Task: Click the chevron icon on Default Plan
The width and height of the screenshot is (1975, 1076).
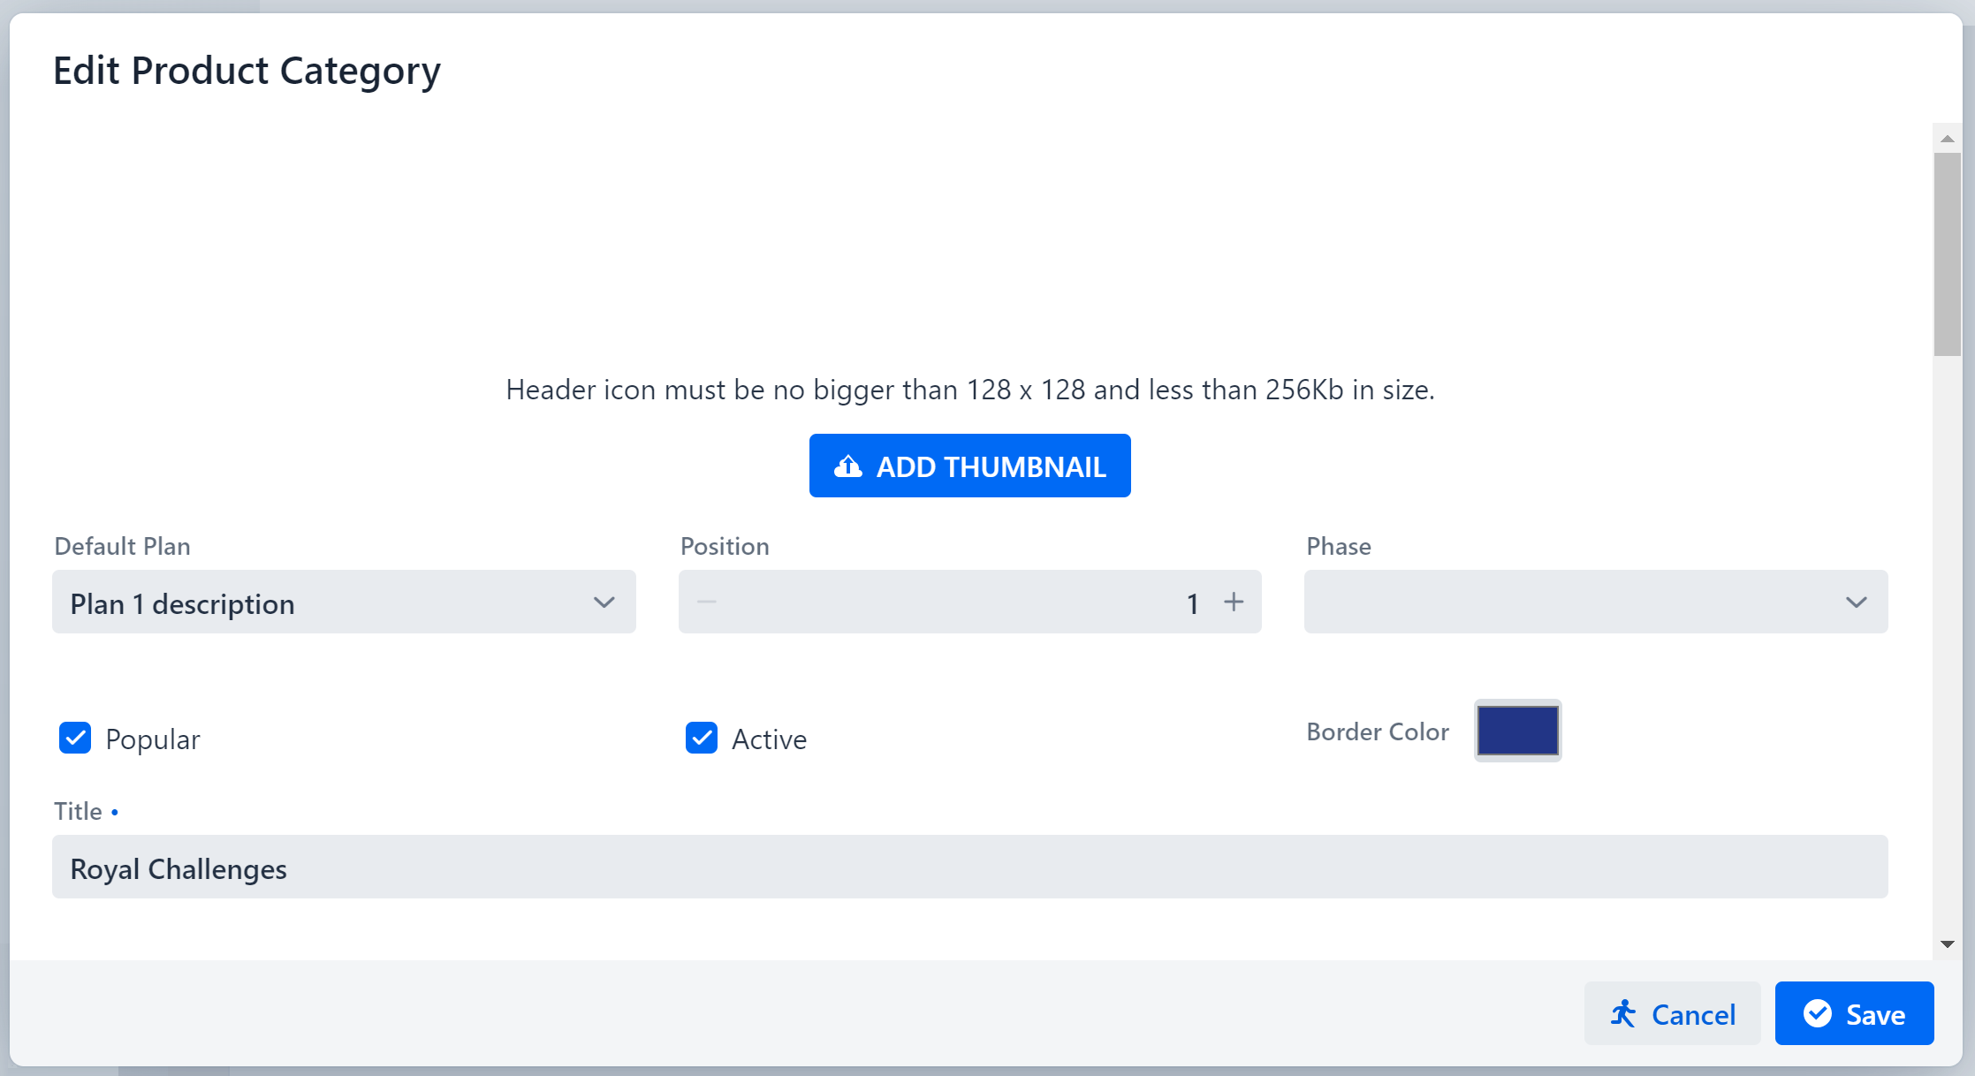Action: [x=604, y=602]
